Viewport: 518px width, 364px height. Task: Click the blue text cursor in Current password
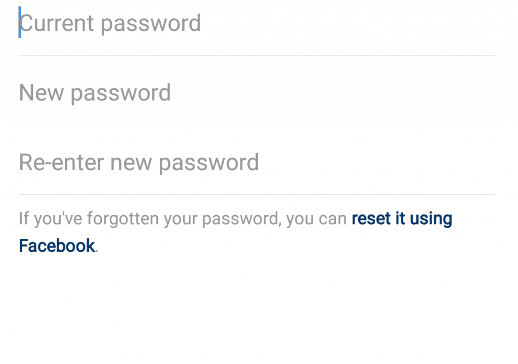(x=20, y=23)
